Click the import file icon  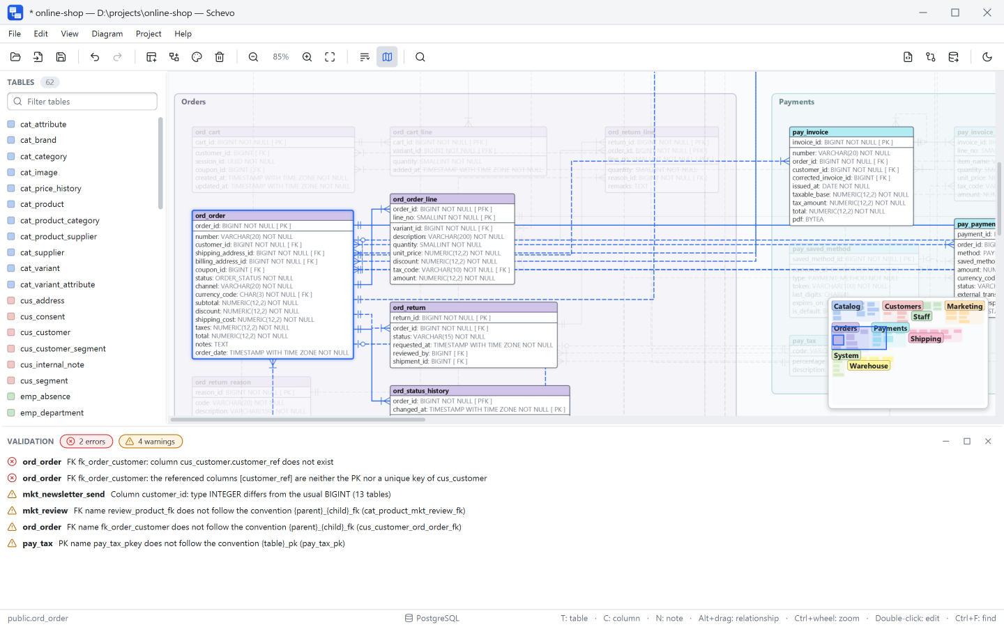38,57
